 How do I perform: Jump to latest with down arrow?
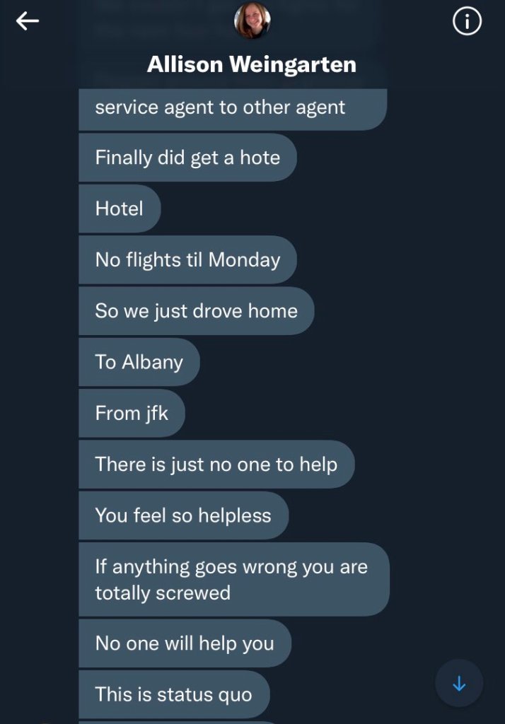[459, 684]
